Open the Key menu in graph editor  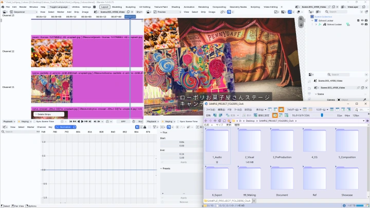pos(50,127)
